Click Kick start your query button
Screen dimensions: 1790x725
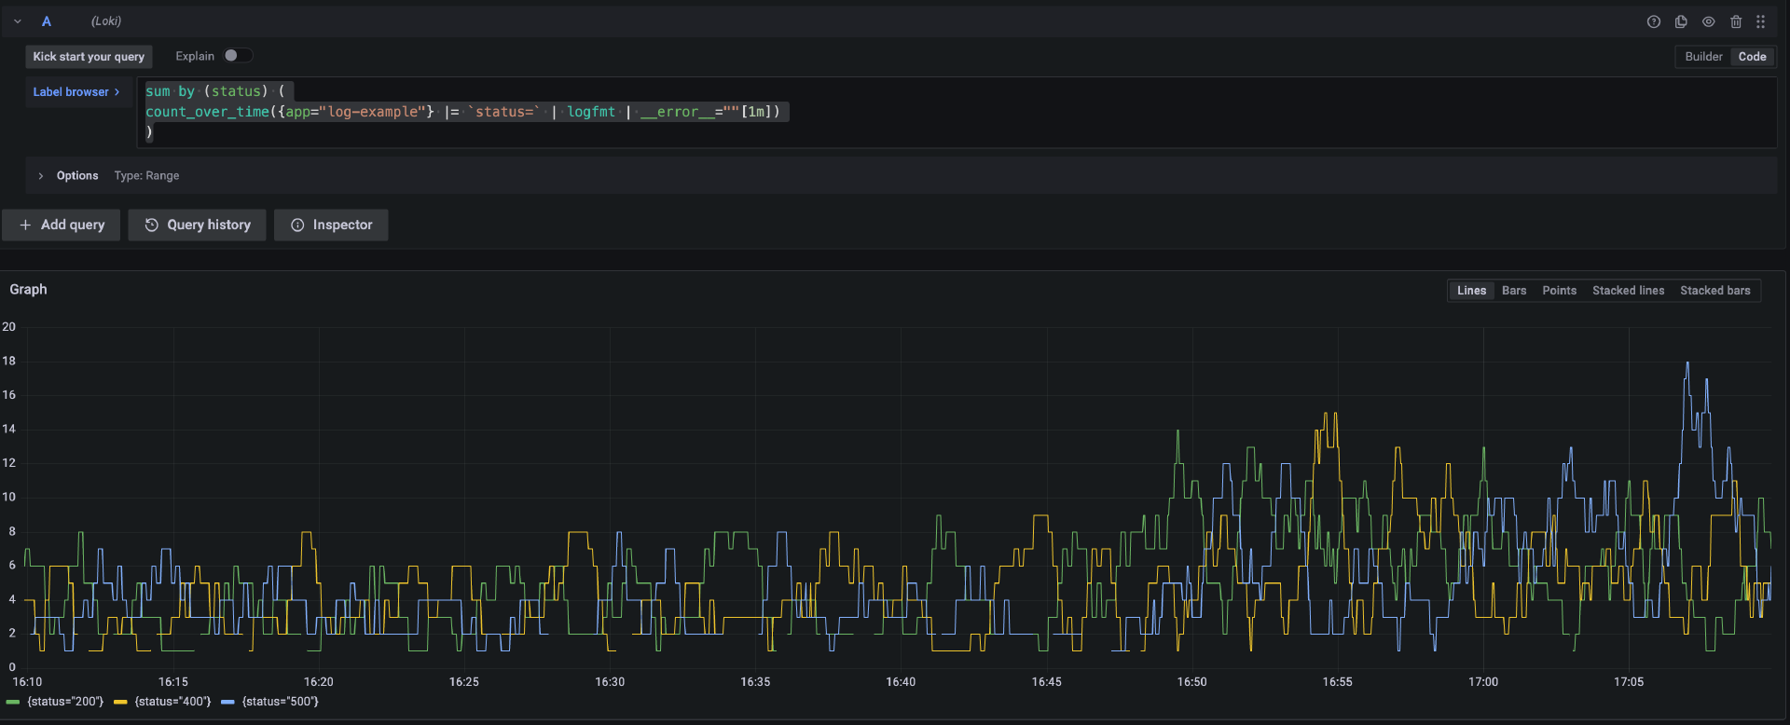click(x=89, y=57)
